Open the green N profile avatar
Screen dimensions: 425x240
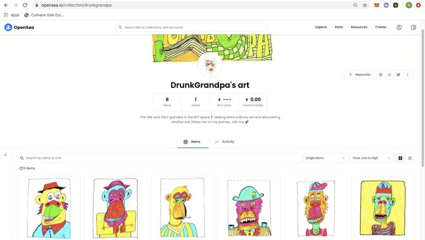[x=409, y=5]
